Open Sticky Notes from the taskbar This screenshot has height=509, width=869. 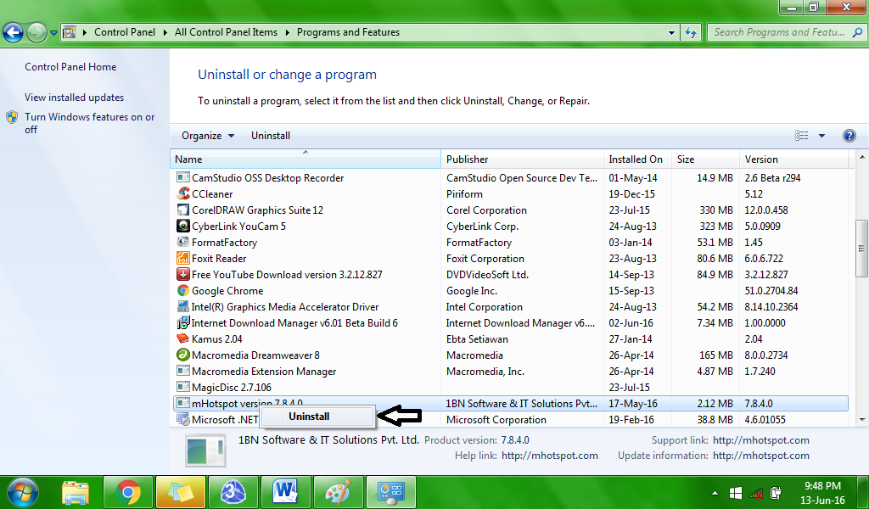(181, 492)
